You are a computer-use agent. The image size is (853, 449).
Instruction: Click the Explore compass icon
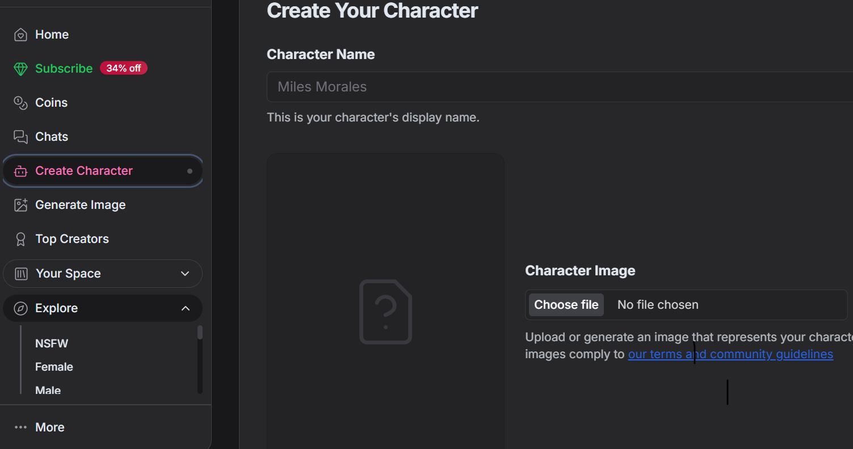coord(20,308)
